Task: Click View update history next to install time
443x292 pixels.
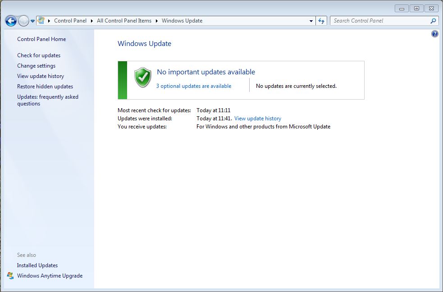Action: tap(258, 119)
